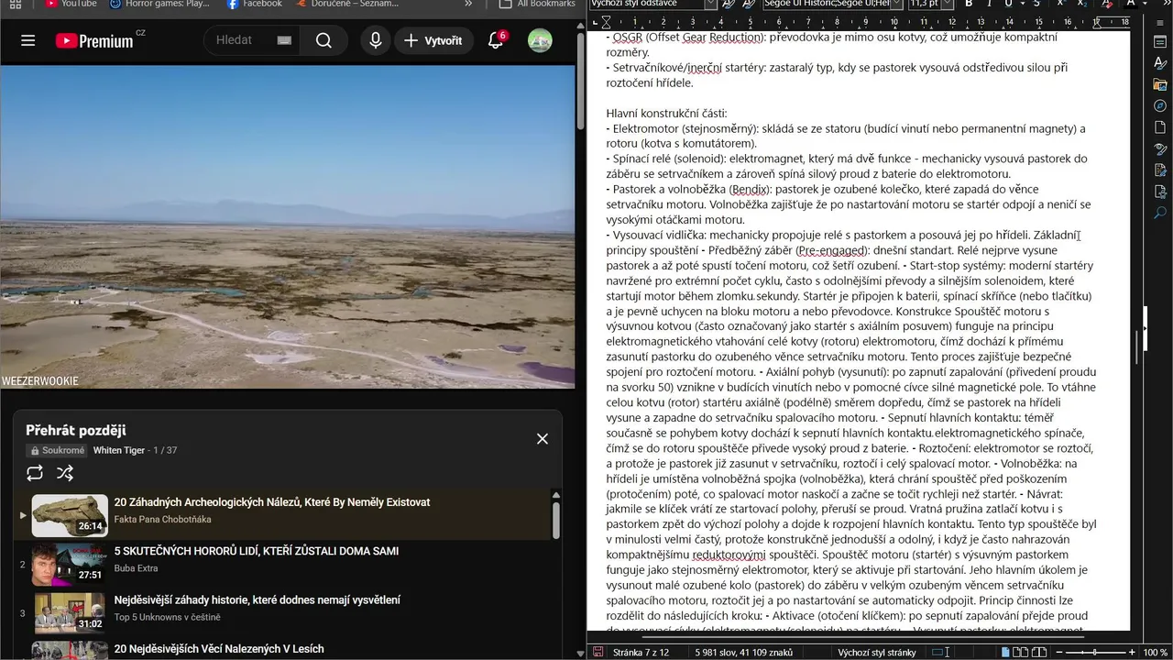
Task: Switch to the YouTube browser tab
Action: [71, 5]
